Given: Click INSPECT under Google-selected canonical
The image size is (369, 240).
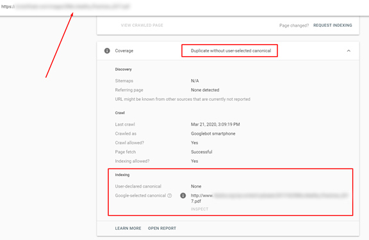Looking at the screenshot, I should point(200,209).
